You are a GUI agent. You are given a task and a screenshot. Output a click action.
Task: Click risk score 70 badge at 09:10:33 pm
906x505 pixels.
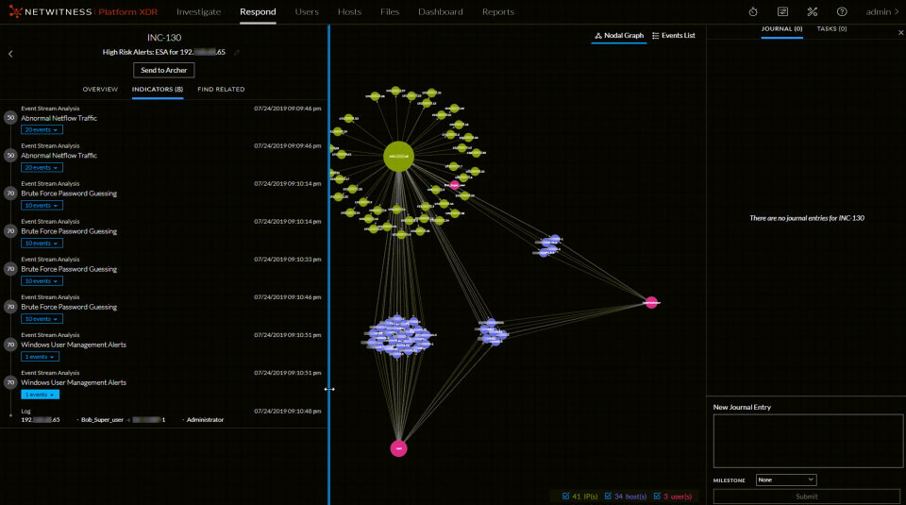(10, 269)
